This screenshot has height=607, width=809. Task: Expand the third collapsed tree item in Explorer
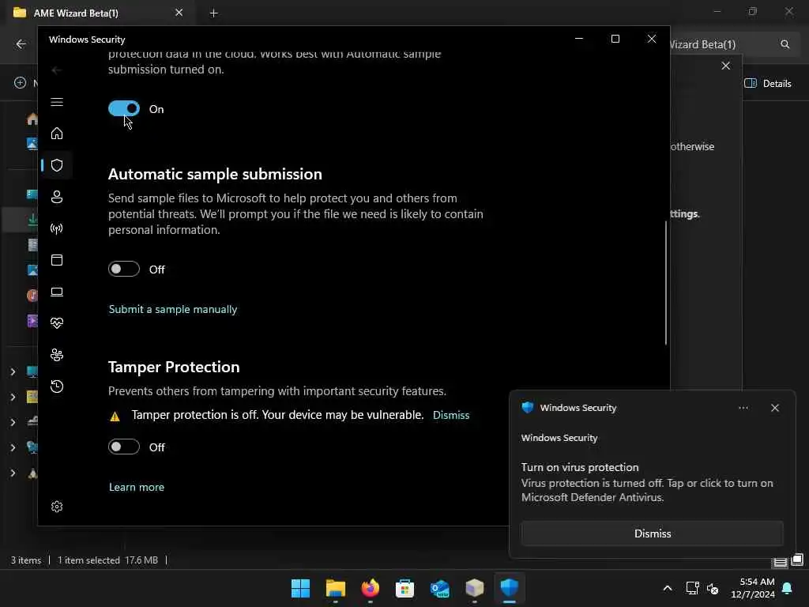tap(13, 422)
